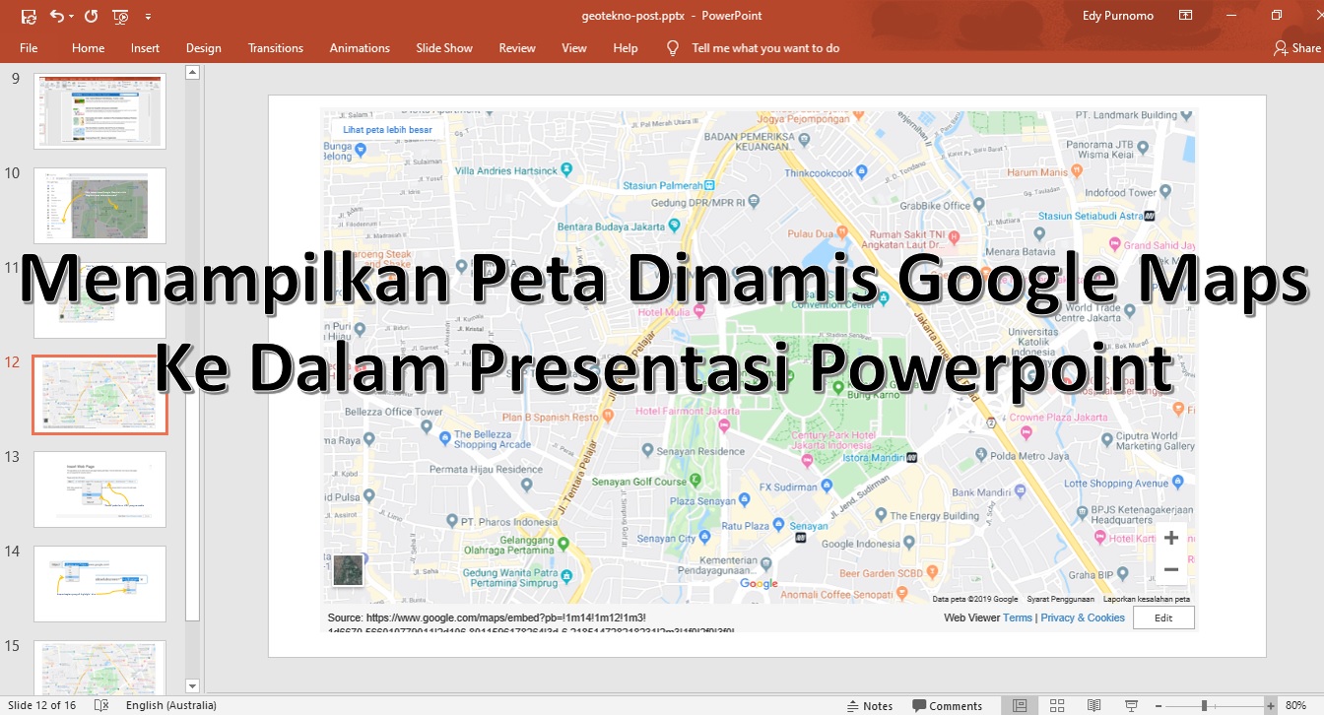The height and width of the screenshot is (715, 1324).
Task: Toggle the Notes pane
Action: click(x=870, y=705)
